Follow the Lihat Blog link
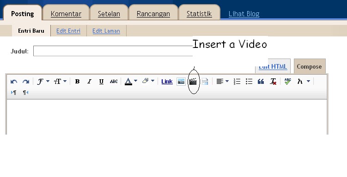Screen dimensions: 347x177 click(x=244, y=14)
